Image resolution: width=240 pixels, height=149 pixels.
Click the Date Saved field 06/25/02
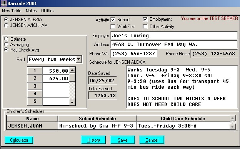103,81
